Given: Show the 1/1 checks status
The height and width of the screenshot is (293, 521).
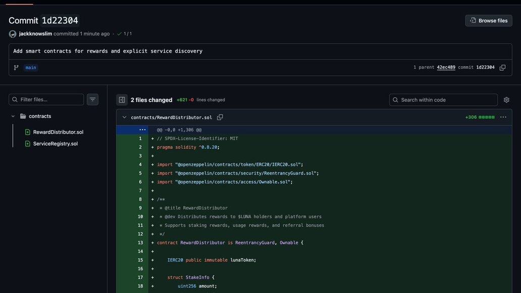Looking at the screenshot, I should (x=124, y=34).
